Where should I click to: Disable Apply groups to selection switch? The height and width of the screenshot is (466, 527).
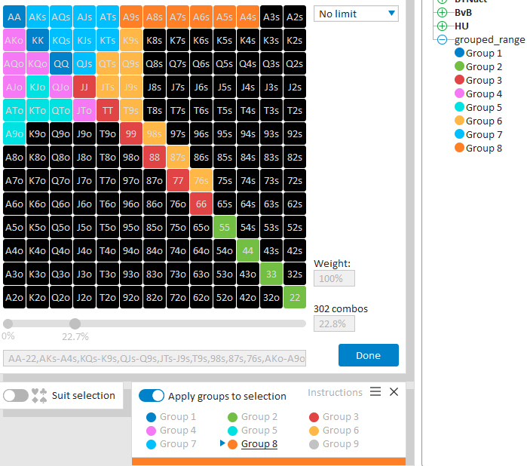(152, 396)
